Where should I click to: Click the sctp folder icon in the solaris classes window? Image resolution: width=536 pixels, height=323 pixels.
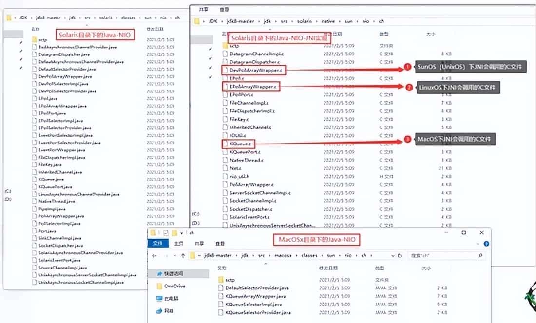(x=34, y=39)
